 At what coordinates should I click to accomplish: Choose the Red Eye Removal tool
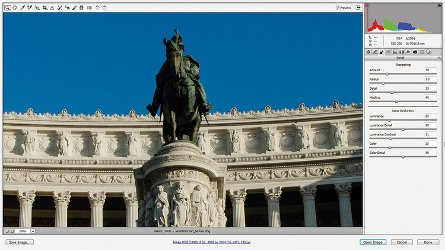[x=67, y=8]
